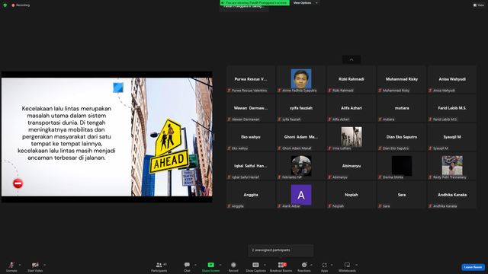
Task: Click the blue square graphic on slide
Action: click(x=118, y=88)
